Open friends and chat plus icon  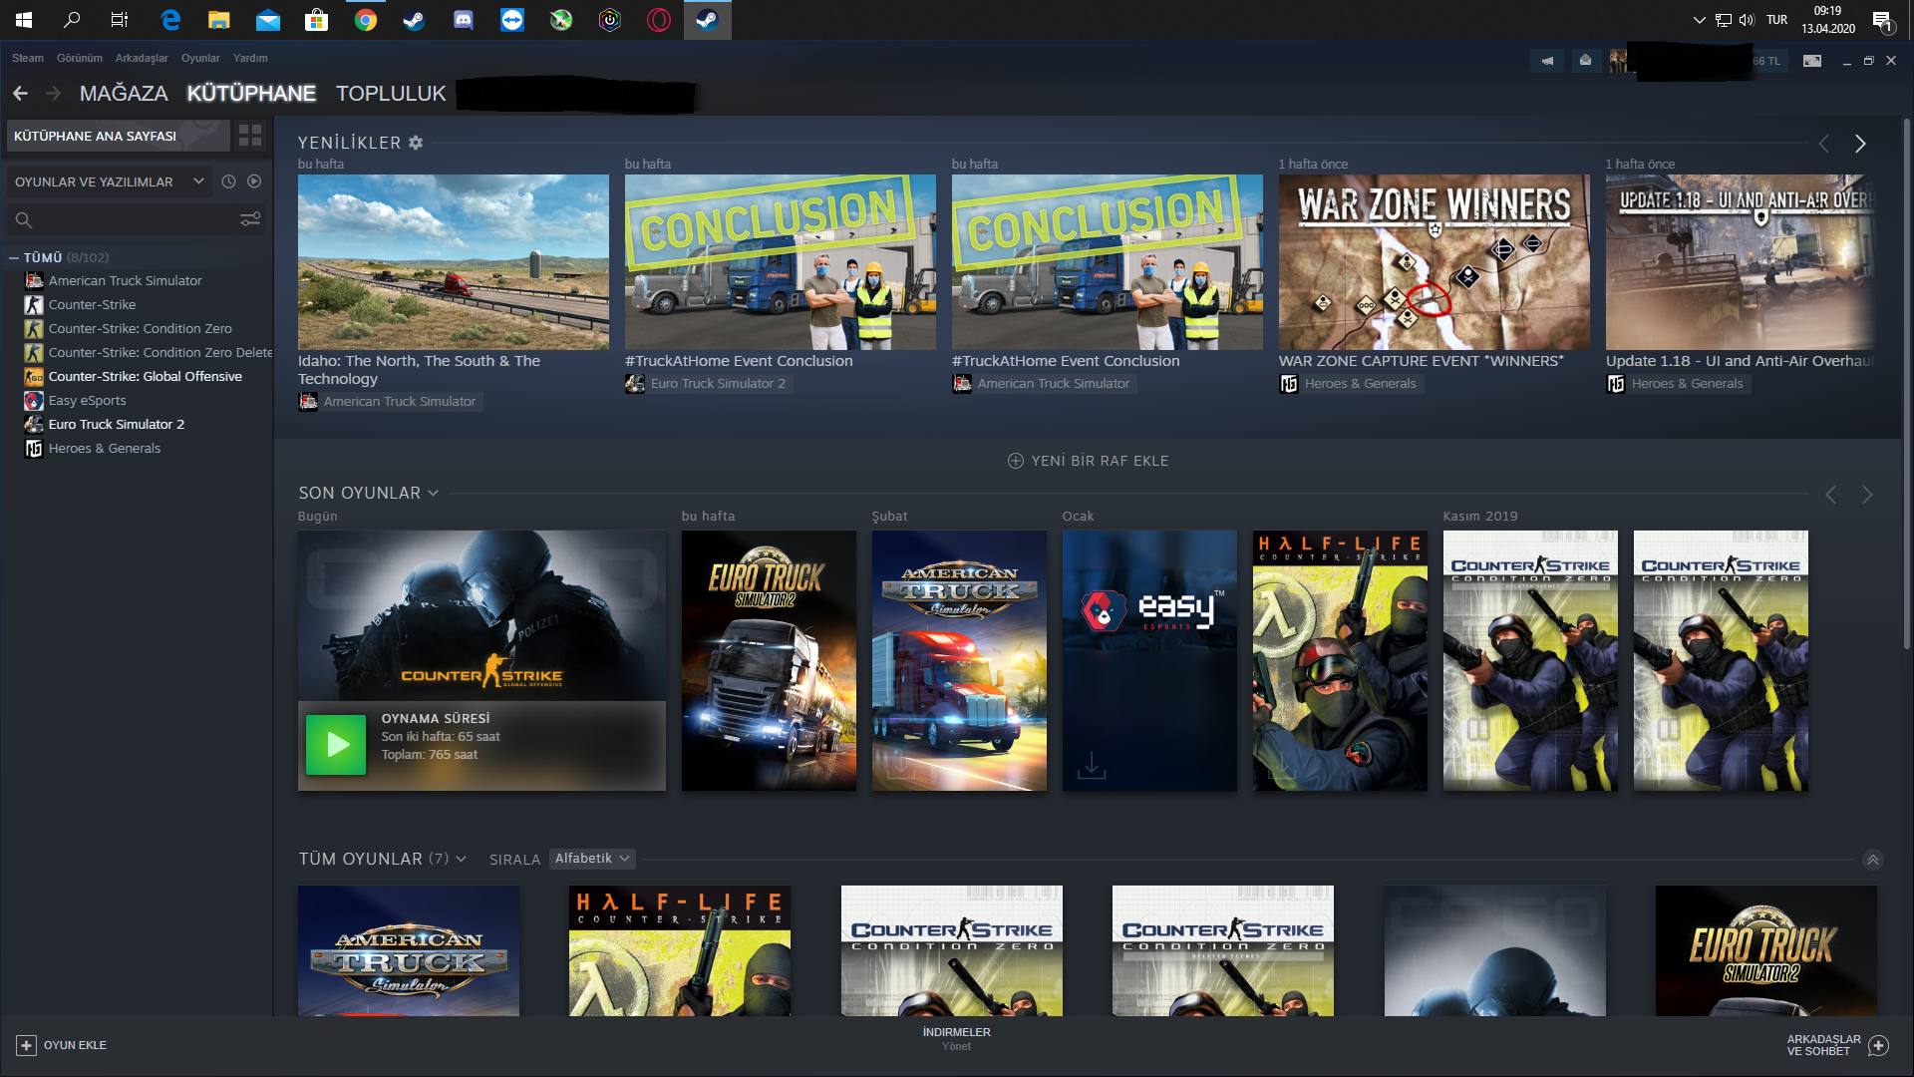pos(1879,1045)
